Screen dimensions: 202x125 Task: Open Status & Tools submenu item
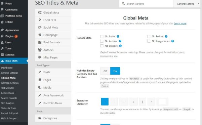tap(8, 108)
